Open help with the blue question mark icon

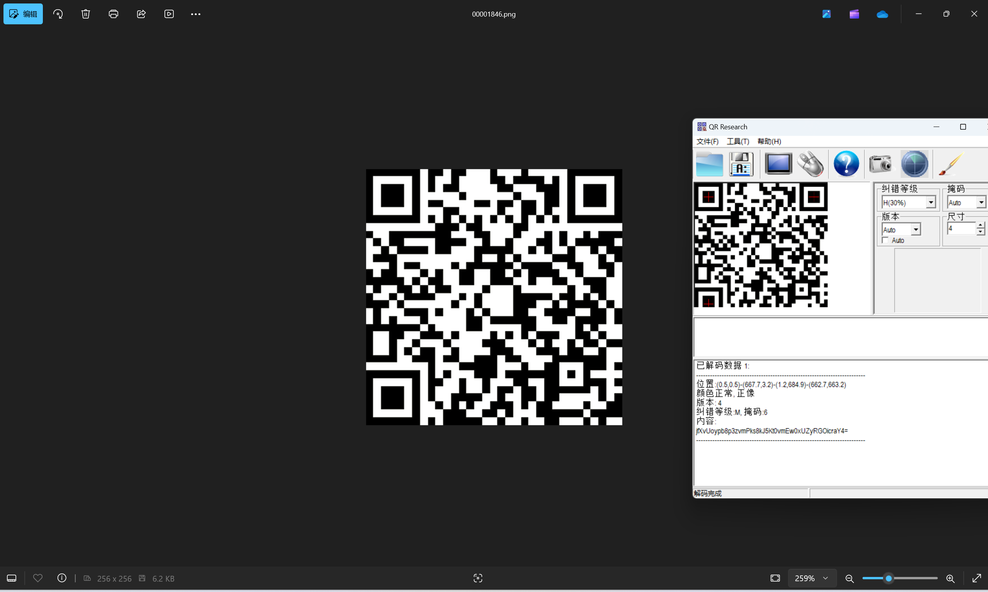(846, 164)
